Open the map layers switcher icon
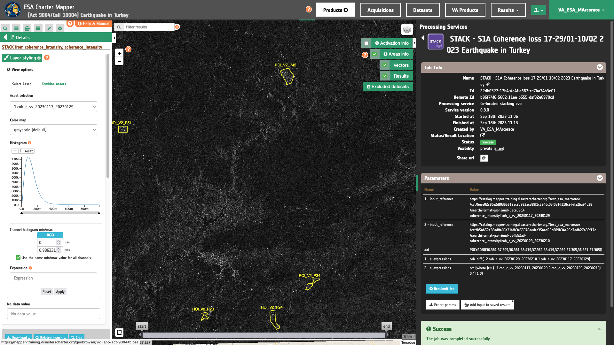 407,30
